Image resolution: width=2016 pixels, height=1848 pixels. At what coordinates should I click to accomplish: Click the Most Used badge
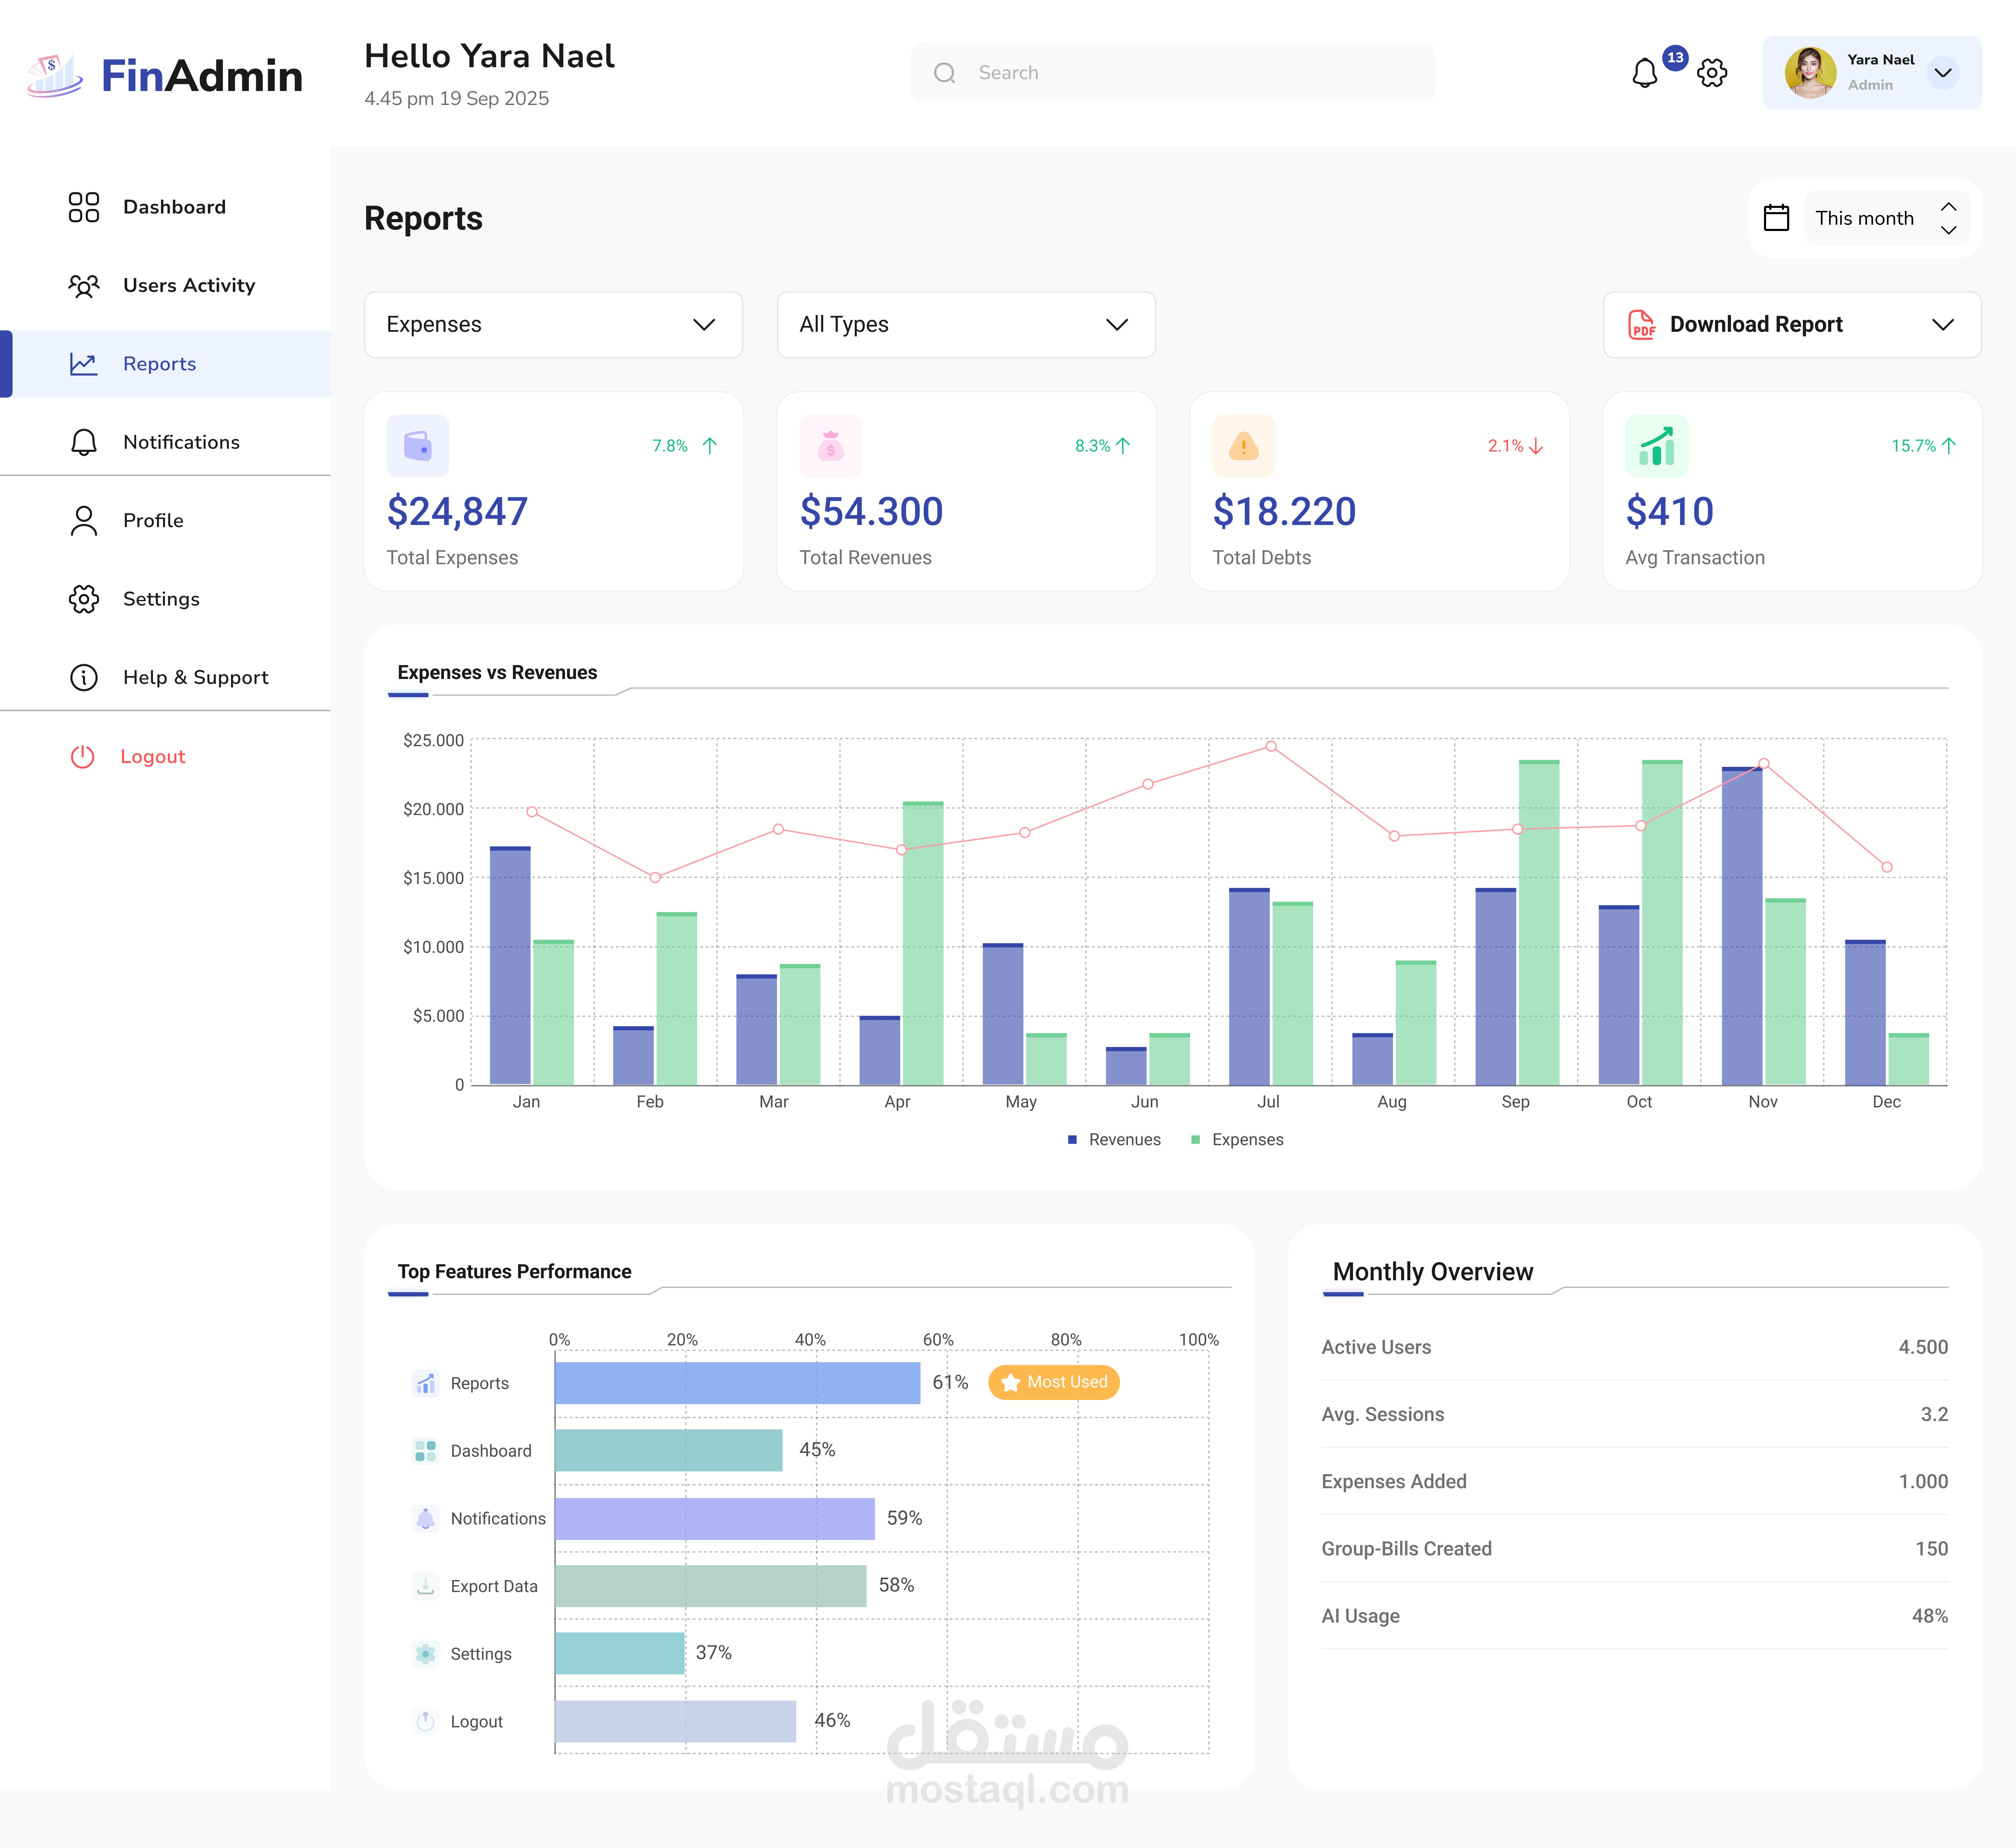[x=1054, y=1382]
